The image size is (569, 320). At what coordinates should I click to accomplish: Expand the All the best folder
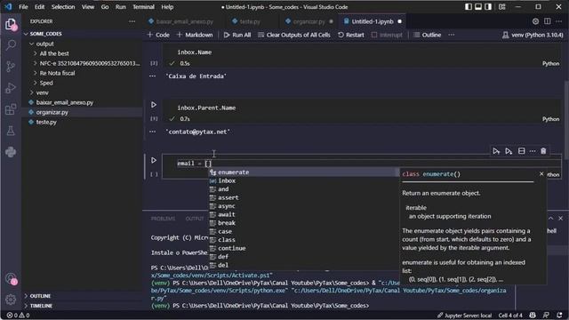pos(35,53)
